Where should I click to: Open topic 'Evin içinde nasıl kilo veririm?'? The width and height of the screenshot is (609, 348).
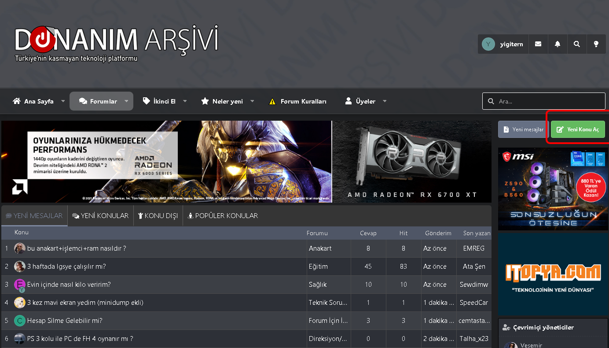[x=69, y=285]
